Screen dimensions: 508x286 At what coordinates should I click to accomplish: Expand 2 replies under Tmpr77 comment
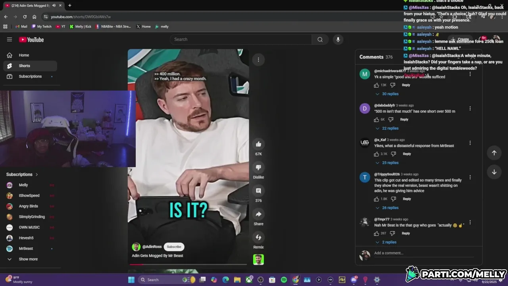click(x=386, y=242)
